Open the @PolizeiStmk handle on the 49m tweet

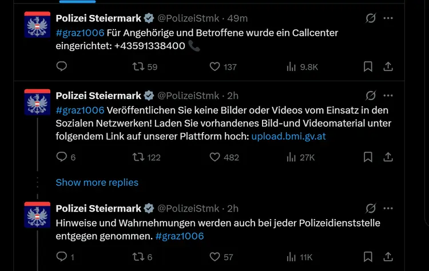tap(188, 18)
